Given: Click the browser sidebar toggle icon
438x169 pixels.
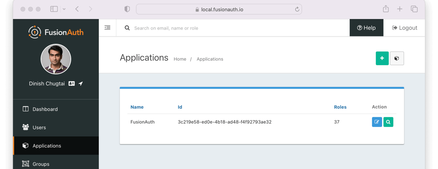Looking at the screenshot, I should click(54, 9).
